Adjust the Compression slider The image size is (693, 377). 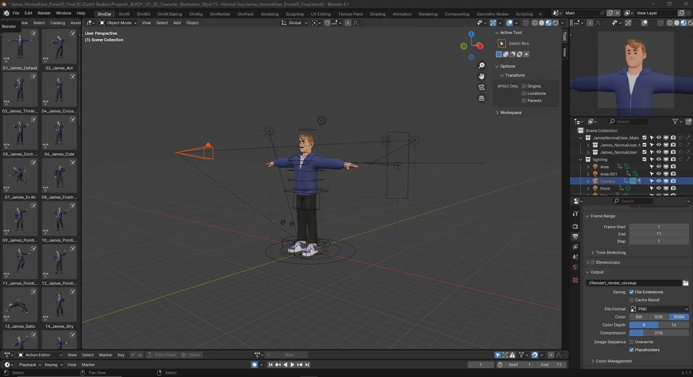[x=659, y=333]
